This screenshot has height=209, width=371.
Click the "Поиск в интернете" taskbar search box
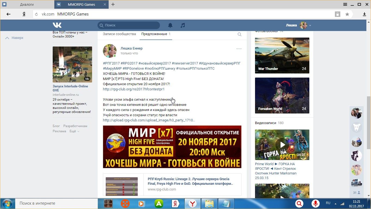coord(56,204)
